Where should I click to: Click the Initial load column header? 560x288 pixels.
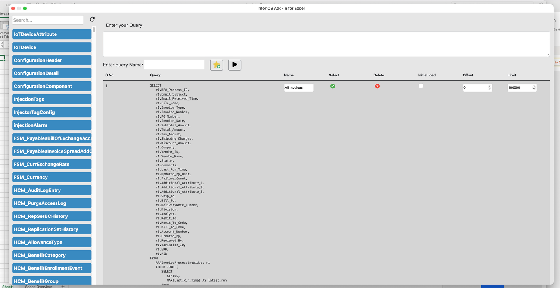tap(427, 75)
